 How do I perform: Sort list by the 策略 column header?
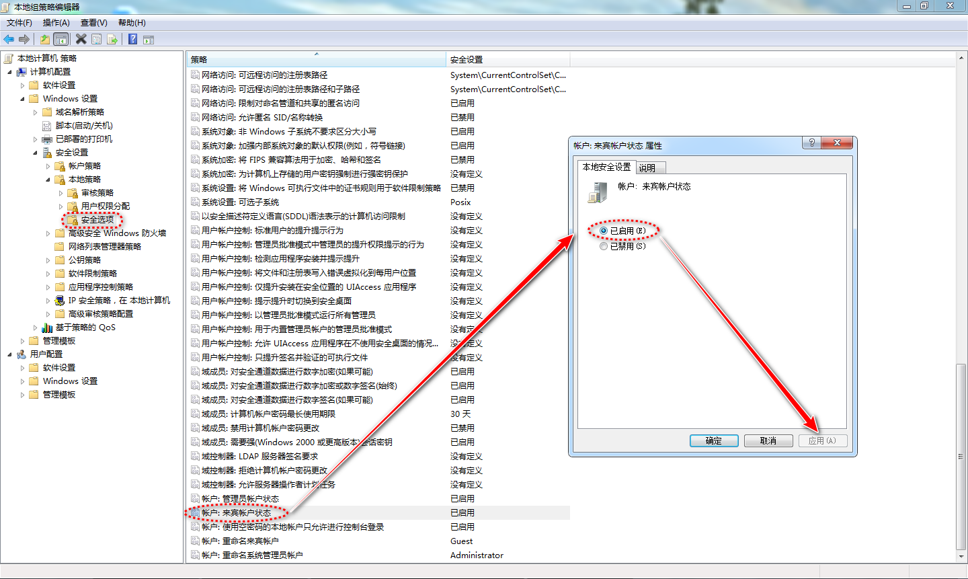(x=316, y=60)
